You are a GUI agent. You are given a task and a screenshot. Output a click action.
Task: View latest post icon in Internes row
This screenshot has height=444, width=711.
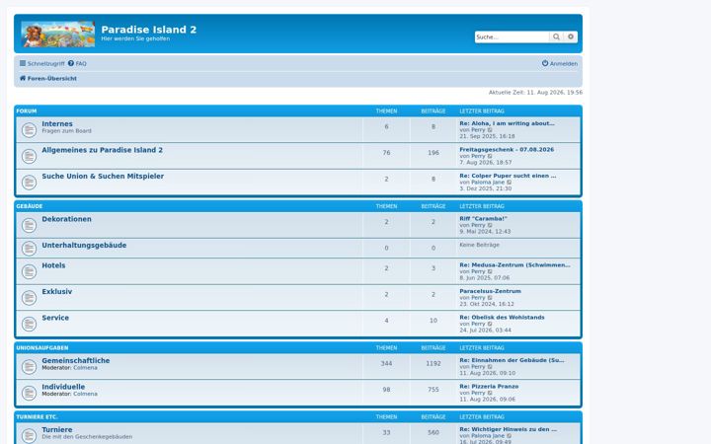(490, 130)
